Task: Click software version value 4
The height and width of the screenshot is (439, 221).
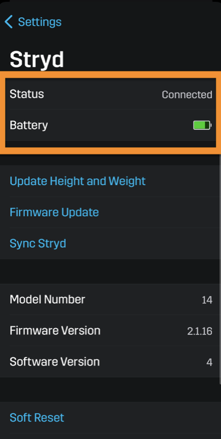Action: [x=210, y=363]
